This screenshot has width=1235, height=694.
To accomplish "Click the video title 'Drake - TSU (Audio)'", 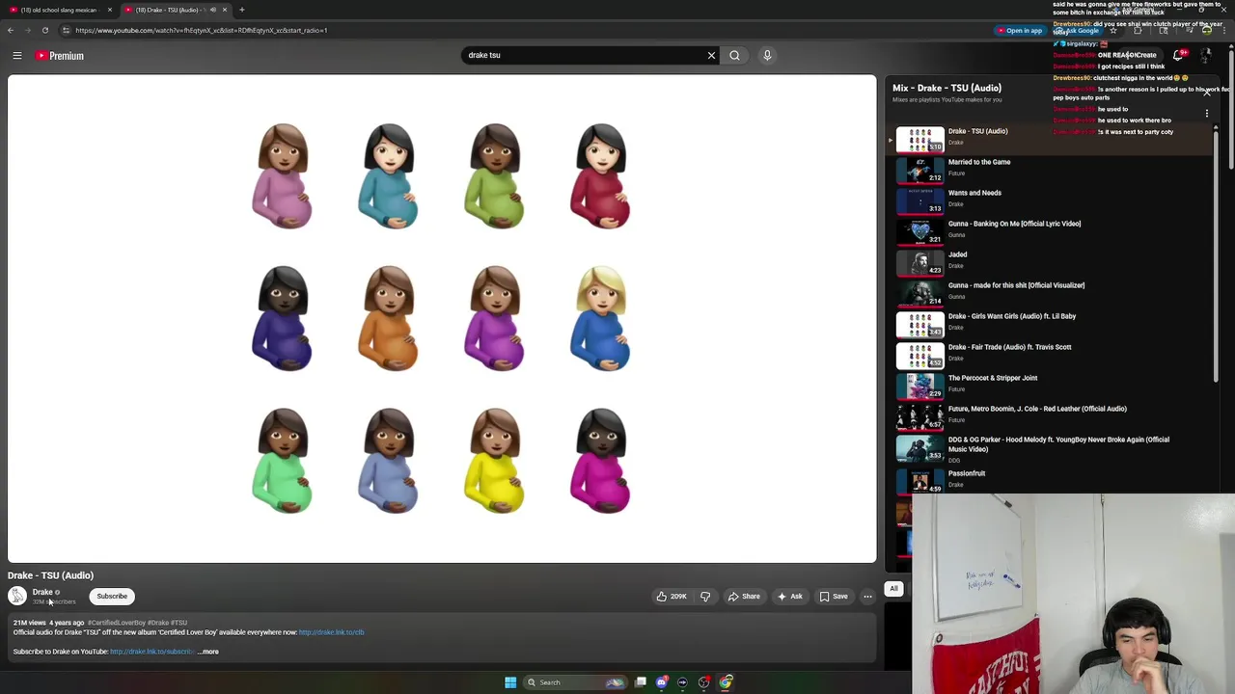I will point(50,575).
